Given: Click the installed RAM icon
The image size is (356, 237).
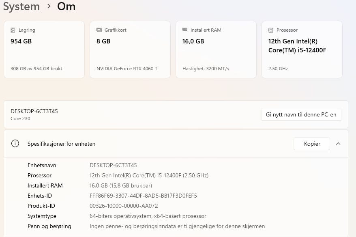Looking at the screenshot, I should point(185,30).
